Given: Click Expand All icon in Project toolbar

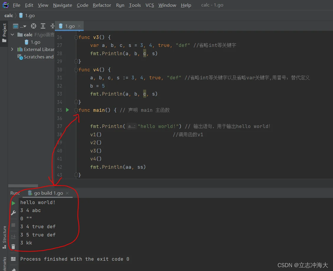Looking at the screenshot, I should pyautogui.click(x=43, y=26).
